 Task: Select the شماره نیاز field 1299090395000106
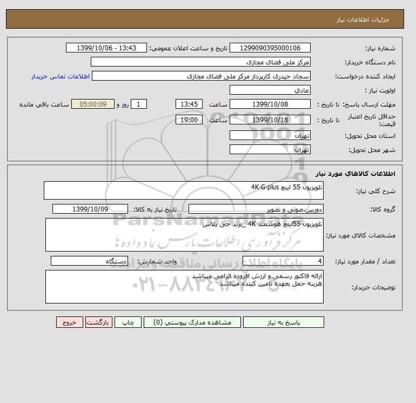coord(270,48)
